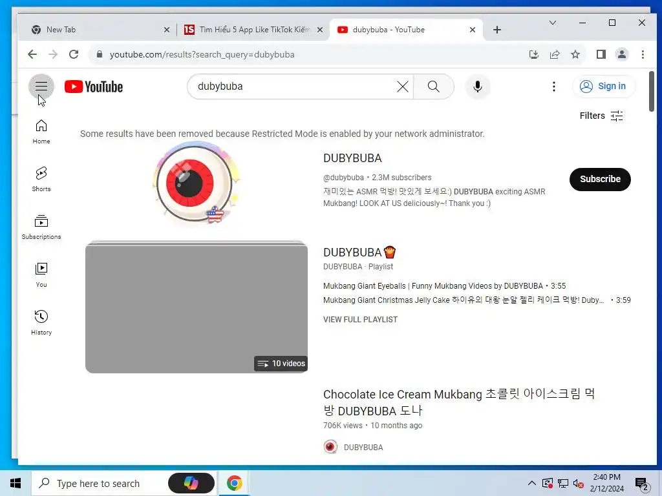Open the YouTube hamburger guide menu
Image resolution: width=662 pixels, height=496 pixels.
41,86
